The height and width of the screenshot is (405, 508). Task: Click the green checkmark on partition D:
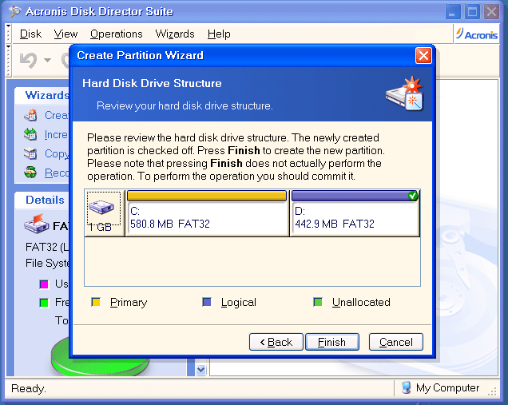[413, 196]
